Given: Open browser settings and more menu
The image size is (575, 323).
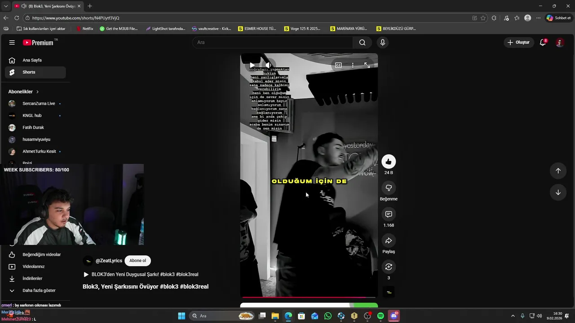Looking at the screenshot, I should pyautogui.click(x=538, y=18).
